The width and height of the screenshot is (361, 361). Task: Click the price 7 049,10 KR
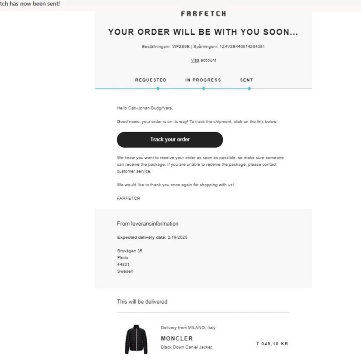(272, 343)
